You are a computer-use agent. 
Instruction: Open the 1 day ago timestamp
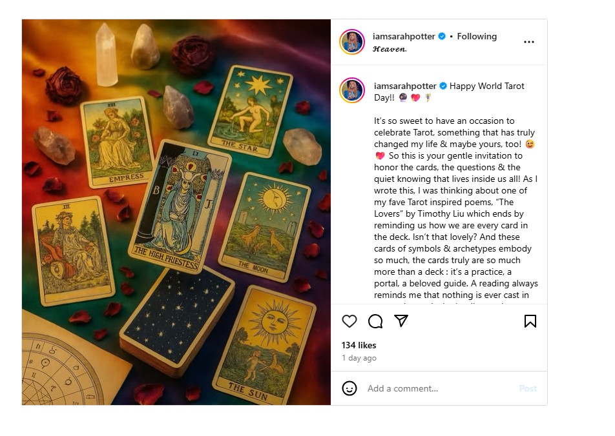click(359, 358)
